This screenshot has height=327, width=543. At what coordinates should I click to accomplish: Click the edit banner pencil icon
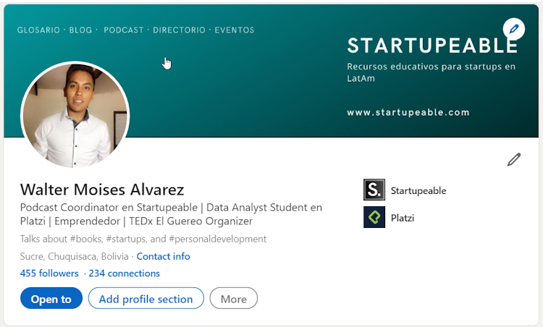(513, 30)
